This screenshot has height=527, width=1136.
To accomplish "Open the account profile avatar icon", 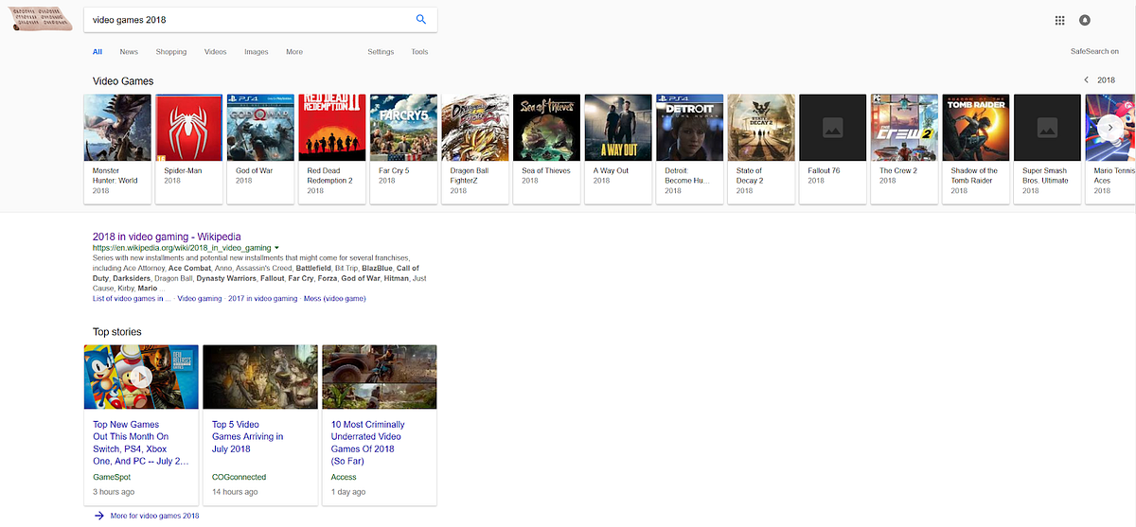I will (x=1084, y=20).
